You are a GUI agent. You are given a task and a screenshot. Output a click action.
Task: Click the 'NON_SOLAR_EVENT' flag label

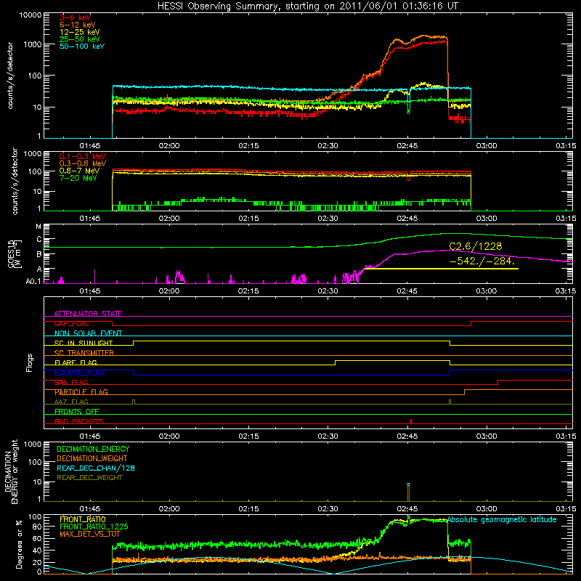click(x=88, y=333)
